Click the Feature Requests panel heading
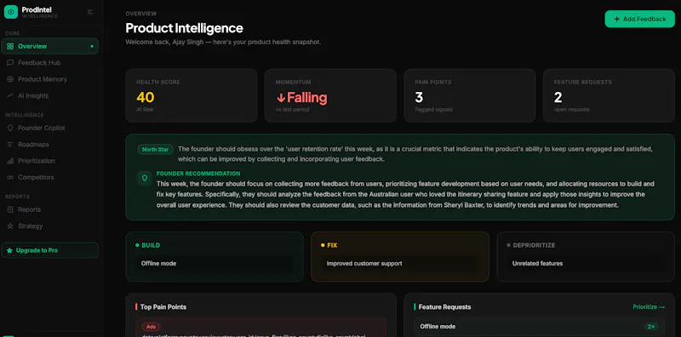Image resolution: width=681 pixels, height=337 pixels. click(x=444, y=307)
